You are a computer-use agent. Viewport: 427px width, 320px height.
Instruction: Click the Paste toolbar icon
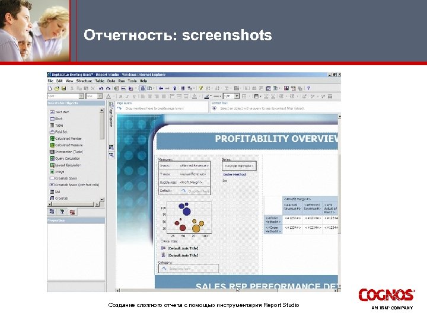point(86,88)
